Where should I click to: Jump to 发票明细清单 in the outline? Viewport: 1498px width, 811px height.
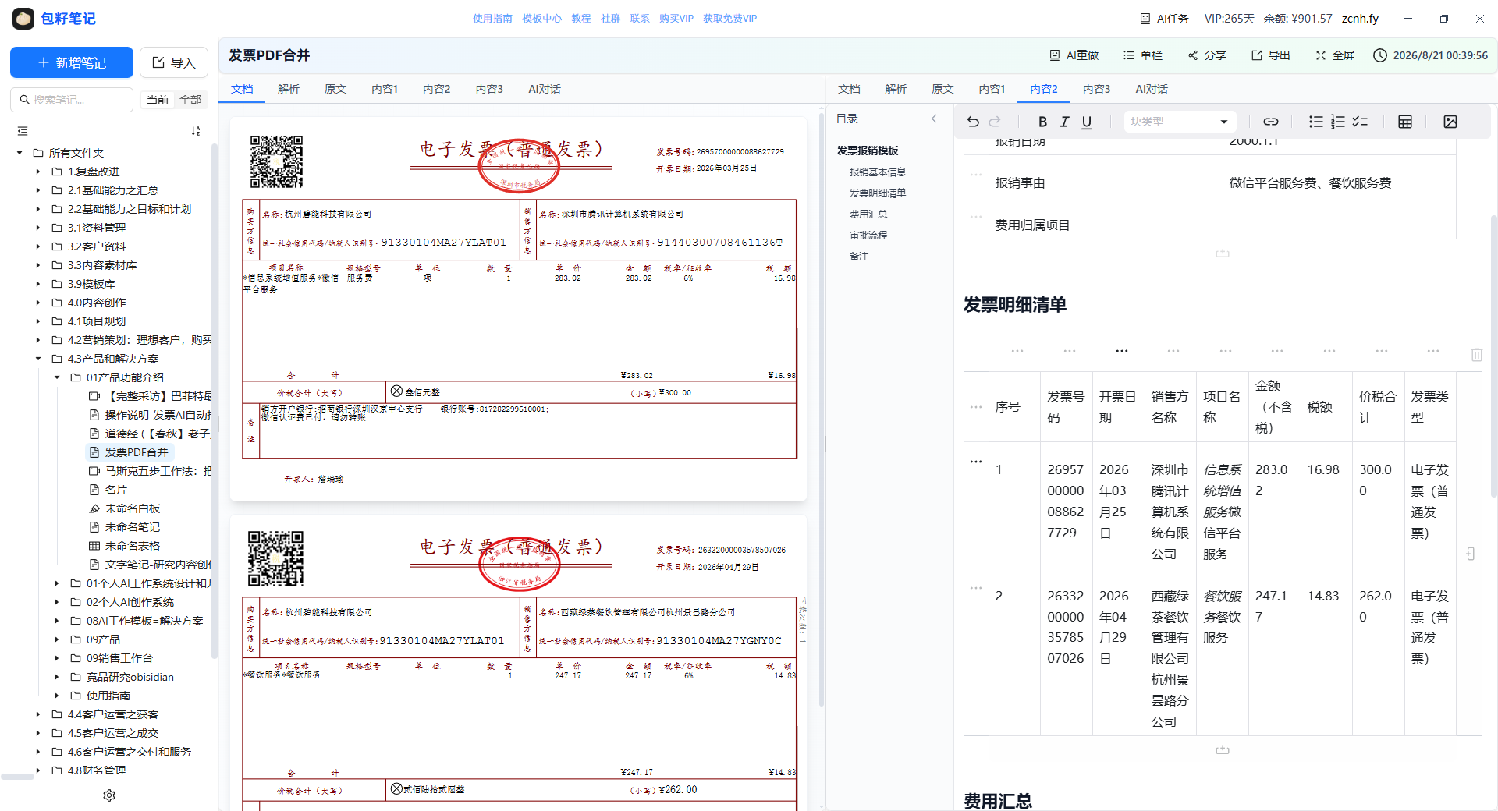[x=878, y=193]
